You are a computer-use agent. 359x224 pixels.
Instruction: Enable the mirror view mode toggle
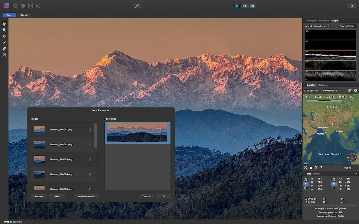(x=252, y=6)
